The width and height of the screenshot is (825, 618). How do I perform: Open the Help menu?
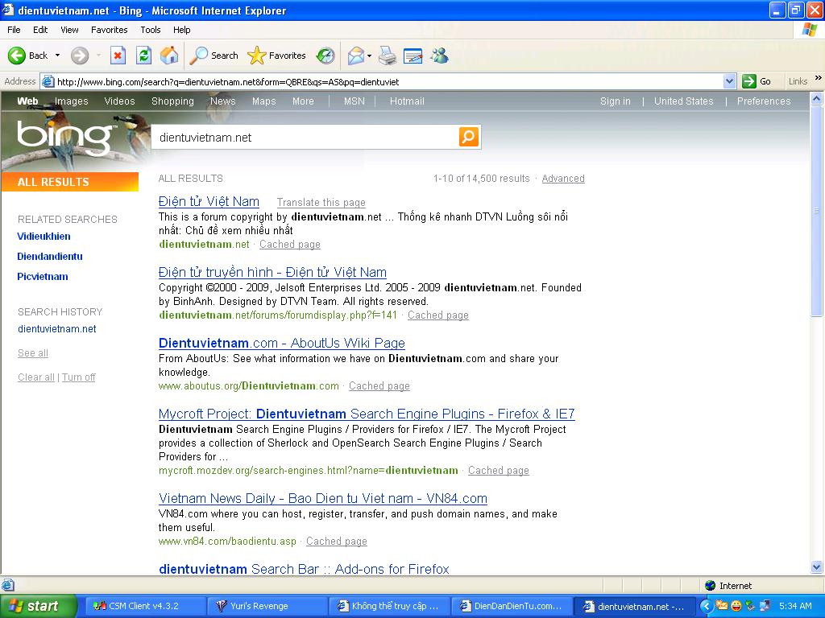tap(181, 30)
